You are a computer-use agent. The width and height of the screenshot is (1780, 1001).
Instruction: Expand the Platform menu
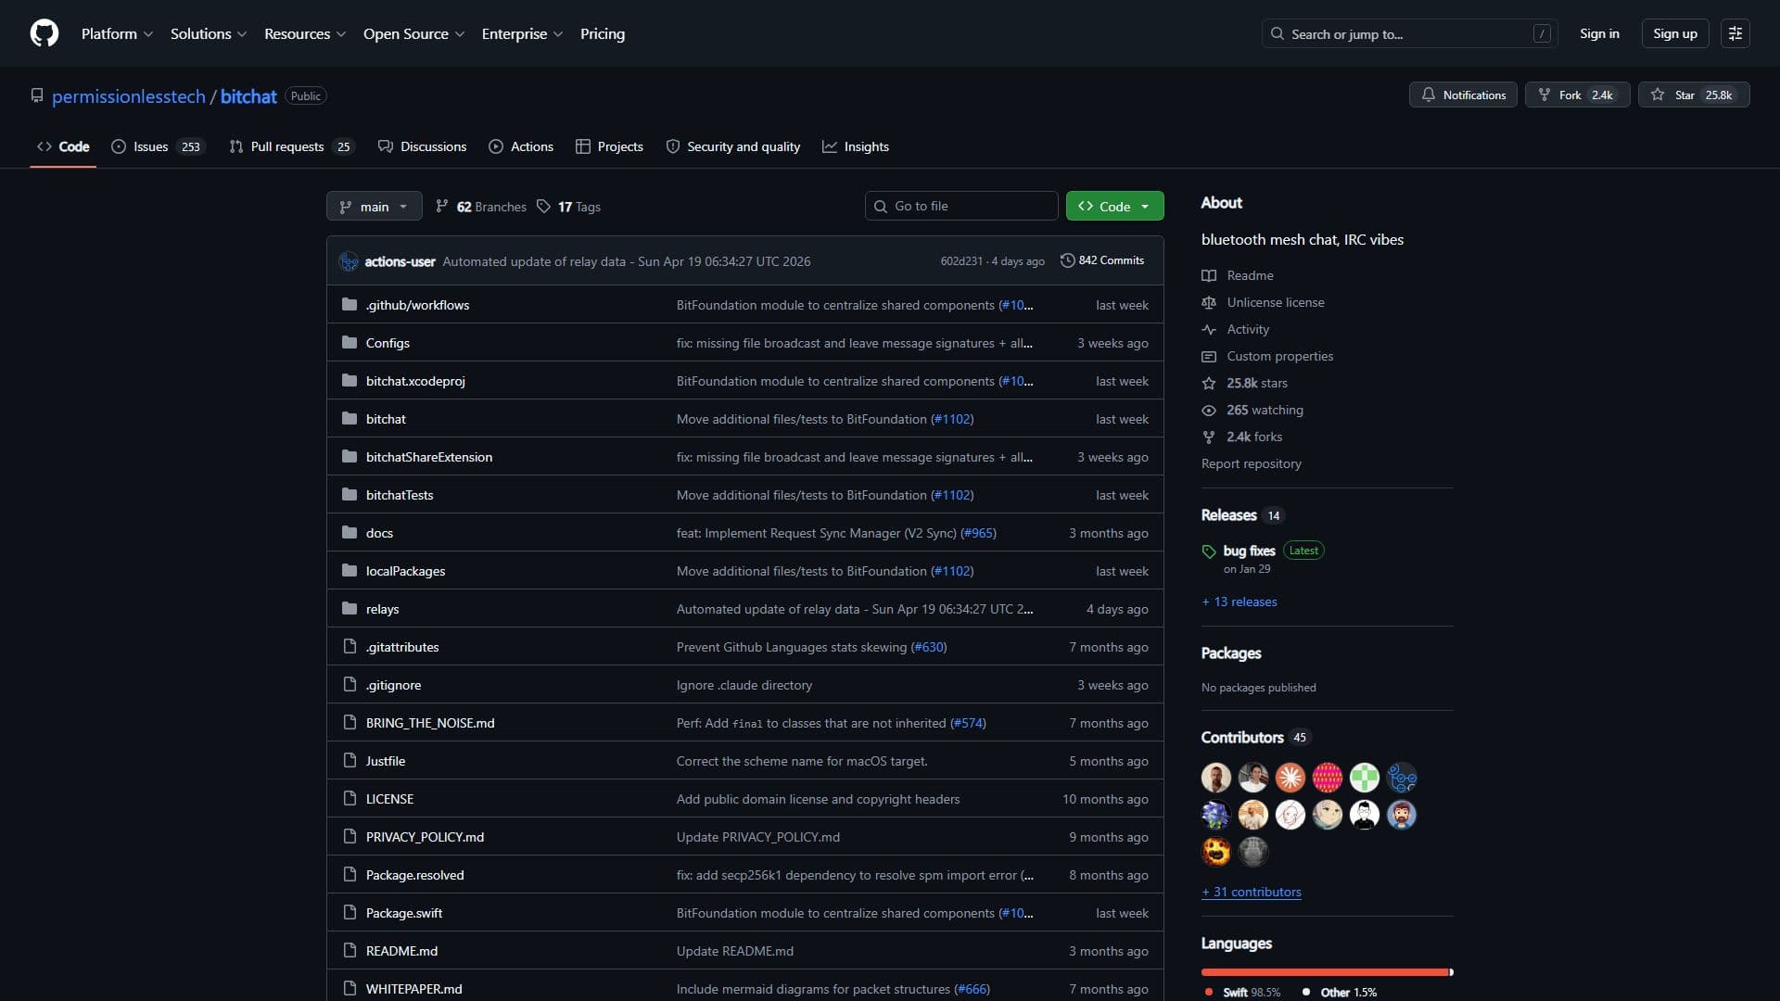pyautogui.click(x=117, y=33)
